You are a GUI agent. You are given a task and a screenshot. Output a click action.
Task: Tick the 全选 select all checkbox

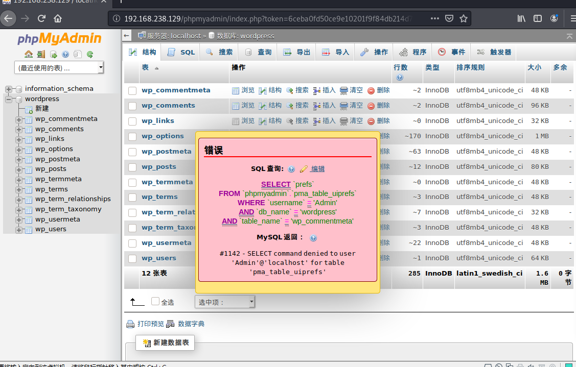(155, 301)
